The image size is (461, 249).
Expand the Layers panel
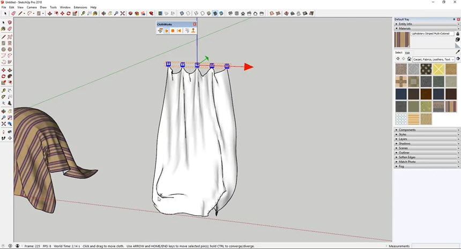(427, 139)
